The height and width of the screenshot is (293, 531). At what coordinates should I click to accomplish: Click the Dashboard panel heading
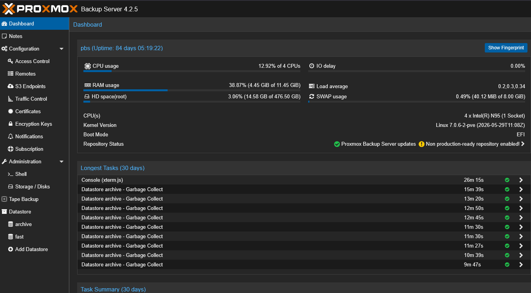click(x=88, y=24)
